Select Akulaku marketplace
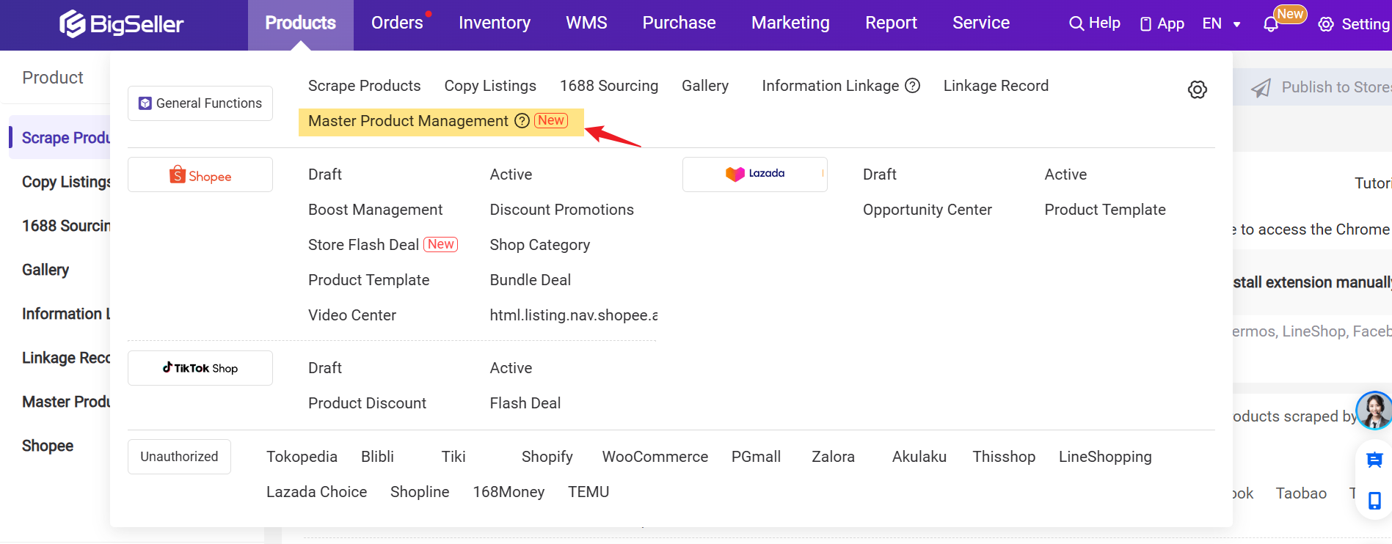1392x544 pixels. coord(919,457)
